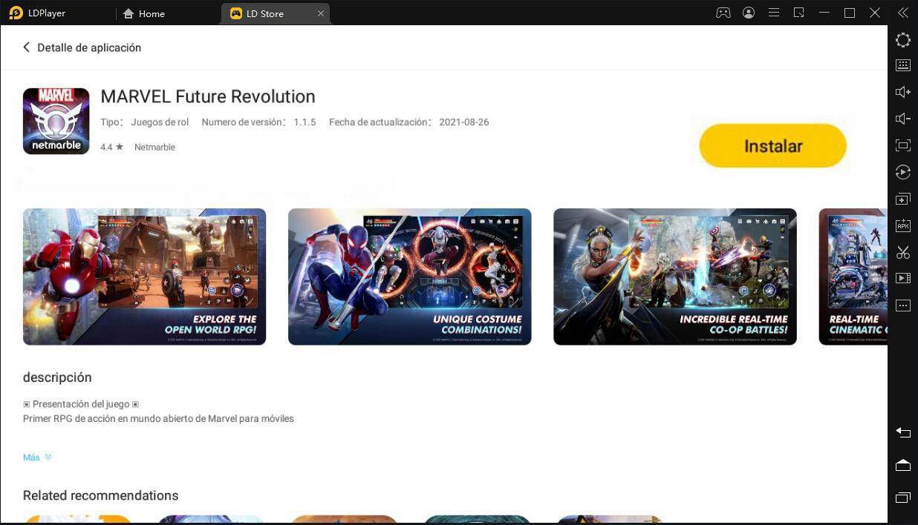Image resolution: width=918 pixels, height=525 pixels.
Task: Click the Juegos de rol type label
Action: 160,122
